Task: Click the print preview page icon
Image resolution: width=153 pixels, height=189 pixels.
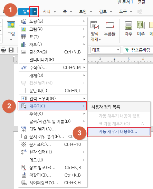Action: pos(11,50)
